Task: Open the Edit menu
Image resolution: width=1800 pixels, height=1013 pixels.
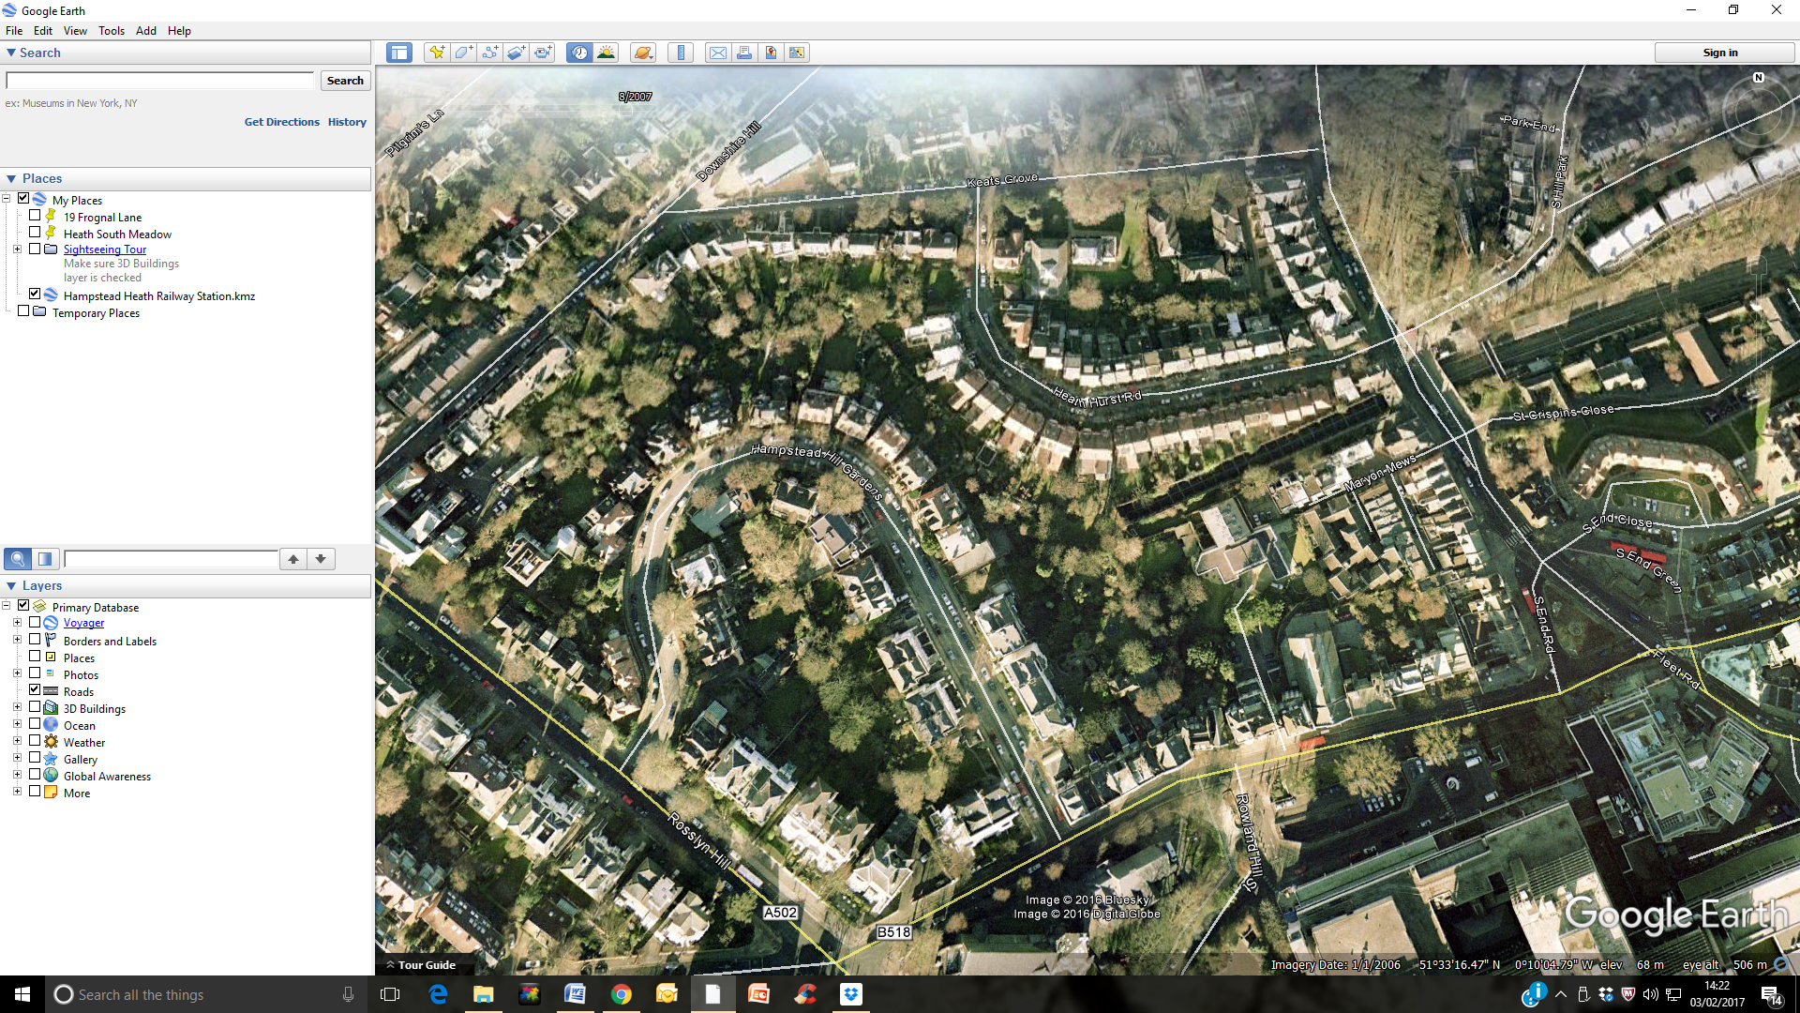Action: (x=43, y=30)
